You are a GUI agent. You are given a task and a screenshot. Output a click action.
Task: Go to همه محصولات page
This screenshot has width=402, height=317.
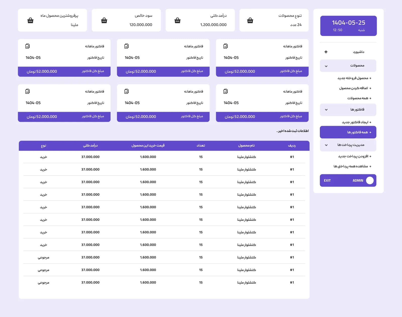[359, 98]
